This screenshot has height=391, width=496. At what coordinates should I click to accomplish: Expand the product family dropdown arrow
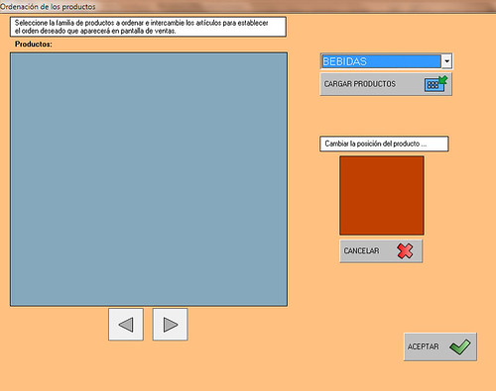pyautogui.click(x=446, y=61)
